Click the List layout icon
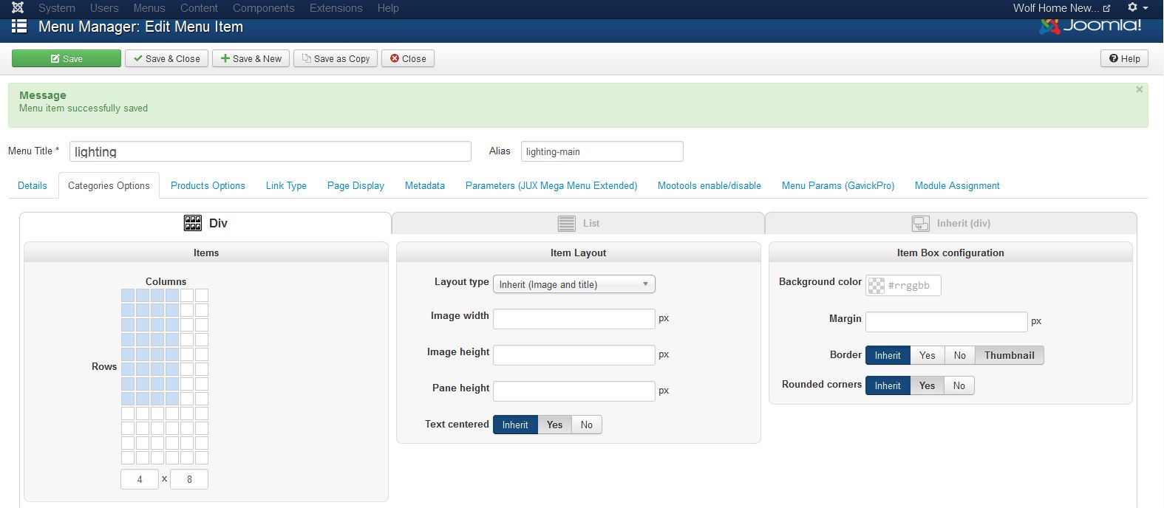Screen dimensions: 1164x508 coord(567,223)
